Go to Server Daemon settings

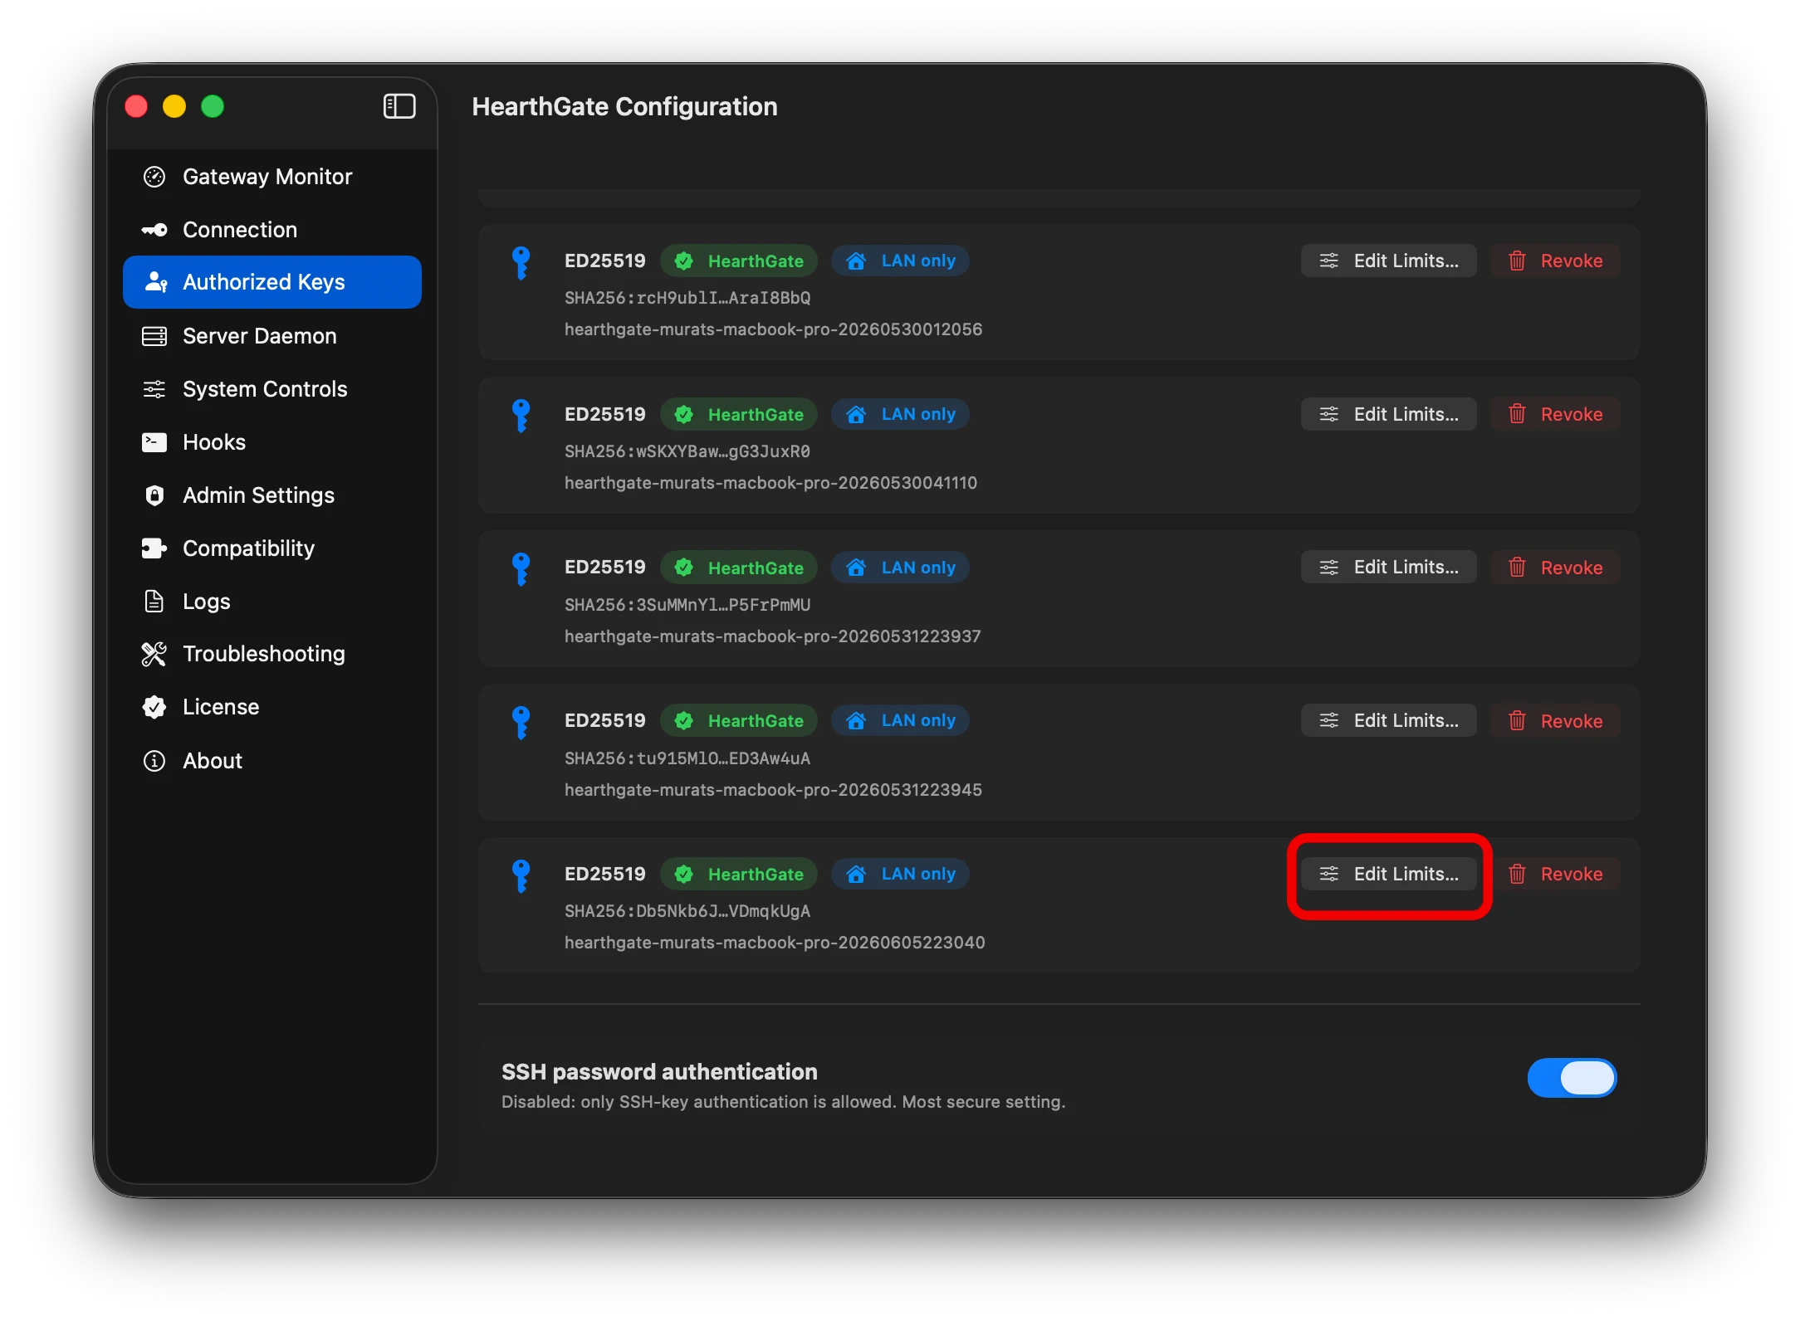coord(272,336)
